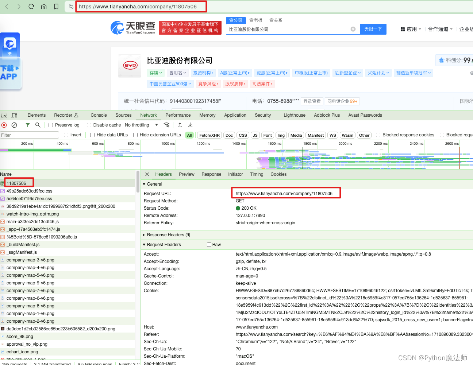Click the download APP floating widget

click(x=10, y=61)
